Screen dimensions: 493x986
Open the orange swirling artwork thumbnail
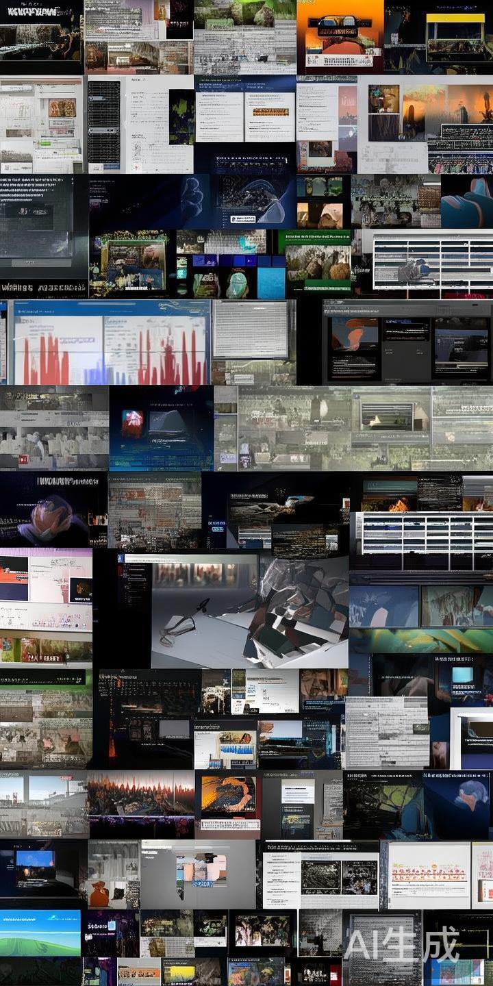coord(228,795)
